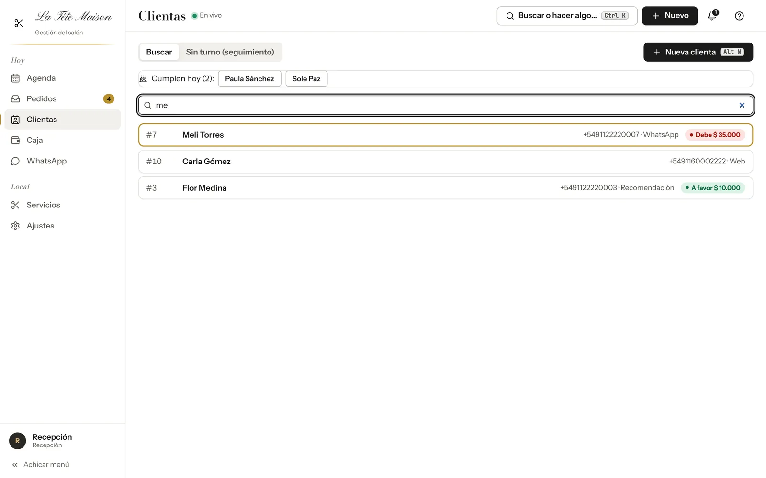Select the Buscar tab
Viewport: 766px width, 478px height.
tap(159, 52)
